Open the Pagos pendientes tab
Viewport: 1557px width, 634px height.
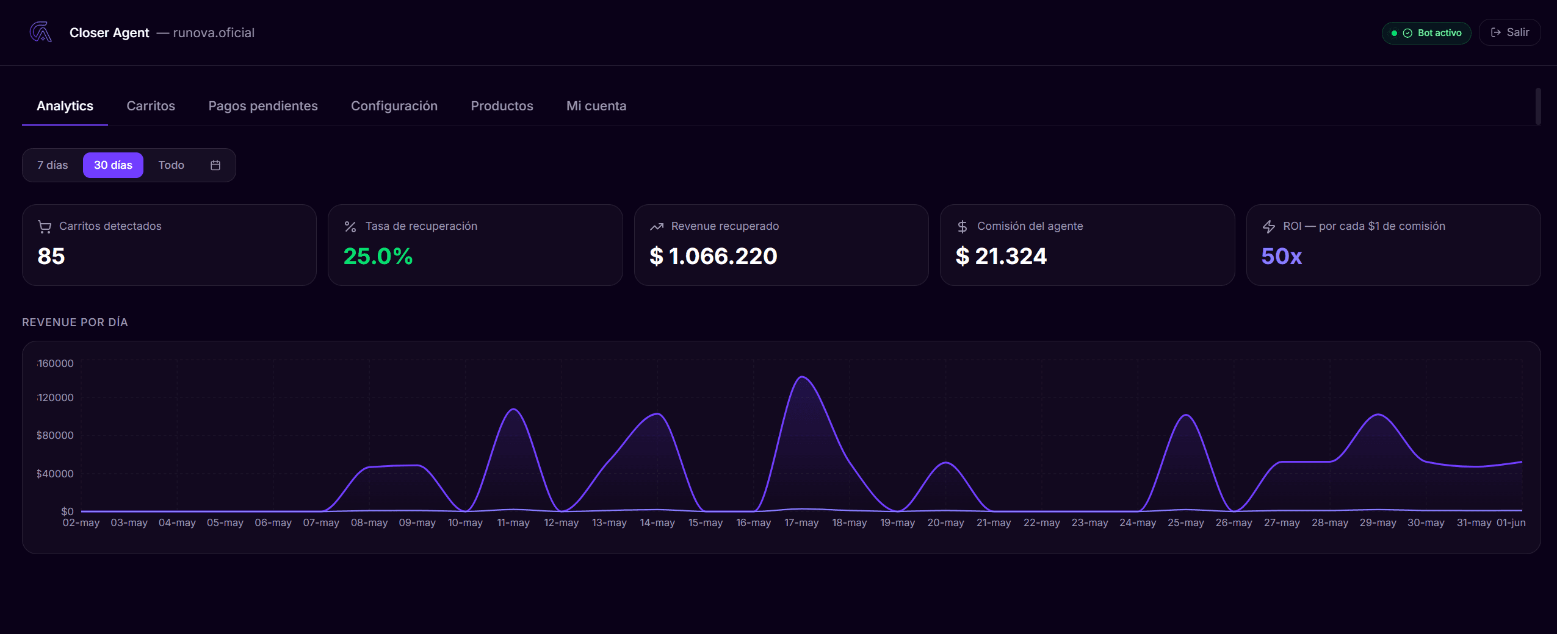[263, 106]
